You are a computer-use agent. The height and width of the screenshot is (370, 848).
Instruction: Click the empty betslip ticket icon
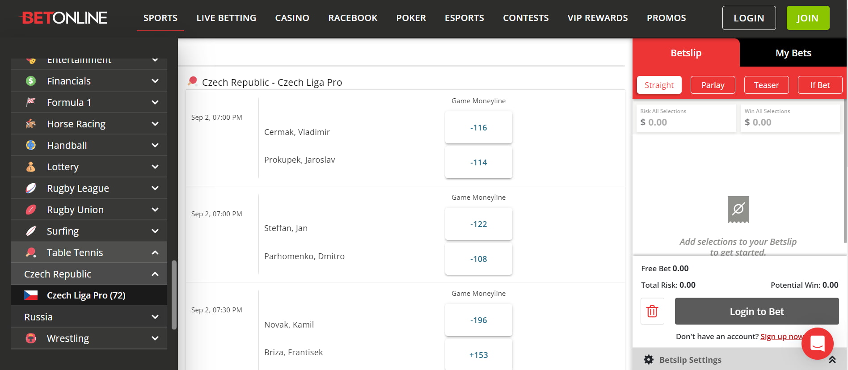point(738,210)
